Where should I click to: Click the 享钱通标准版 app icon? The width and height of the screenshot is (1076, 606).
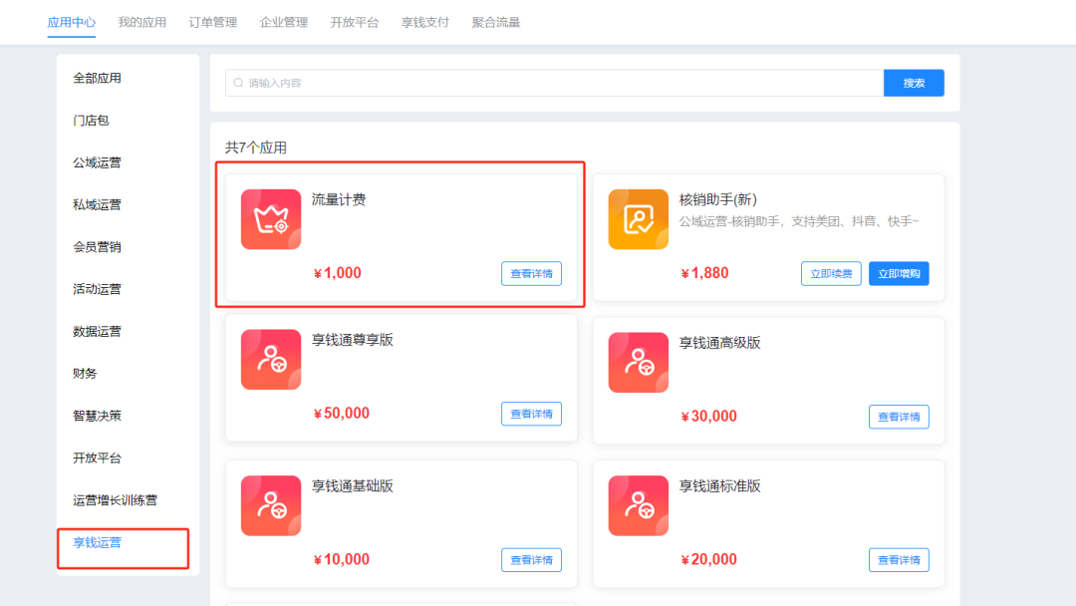[x=638, y=505]
